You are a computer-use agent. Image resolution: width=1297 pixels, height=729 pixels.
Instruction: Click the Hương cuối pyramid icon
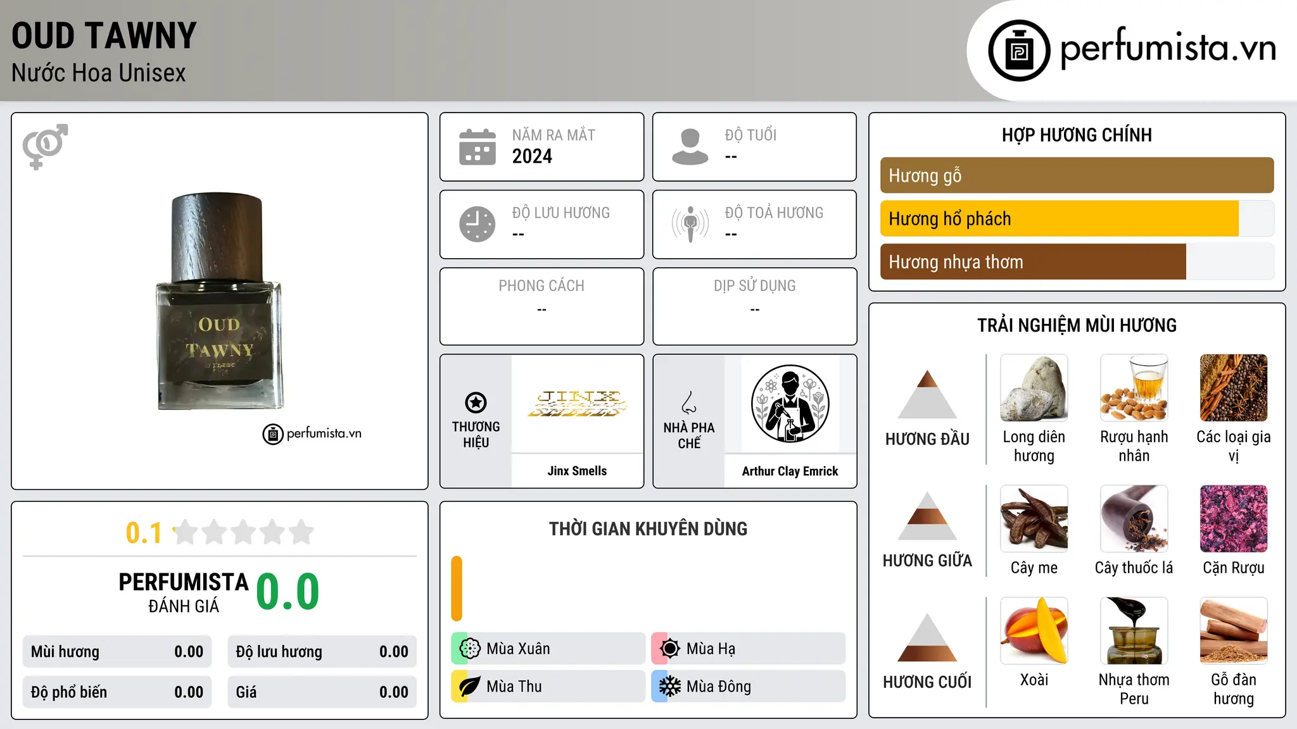click(x=927, y=637)
